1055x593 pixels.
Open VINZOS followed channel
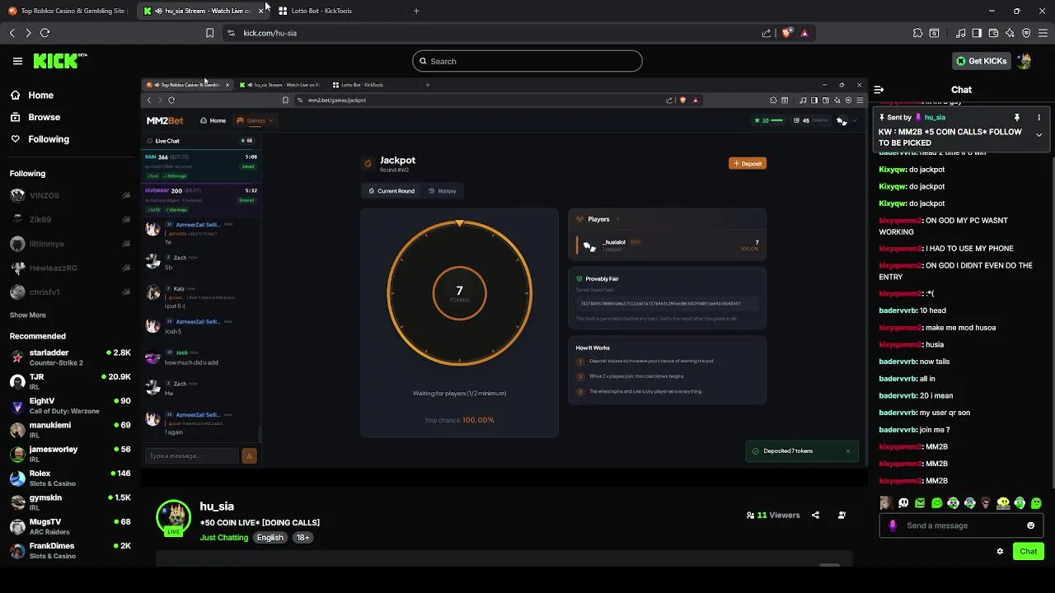[x=69, y=195]
